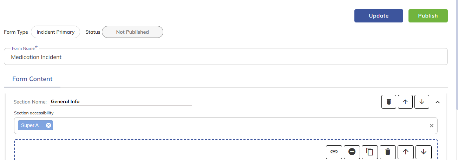Switch to the Form Content tab
This screenshot has width=458, height=160.
32,79
